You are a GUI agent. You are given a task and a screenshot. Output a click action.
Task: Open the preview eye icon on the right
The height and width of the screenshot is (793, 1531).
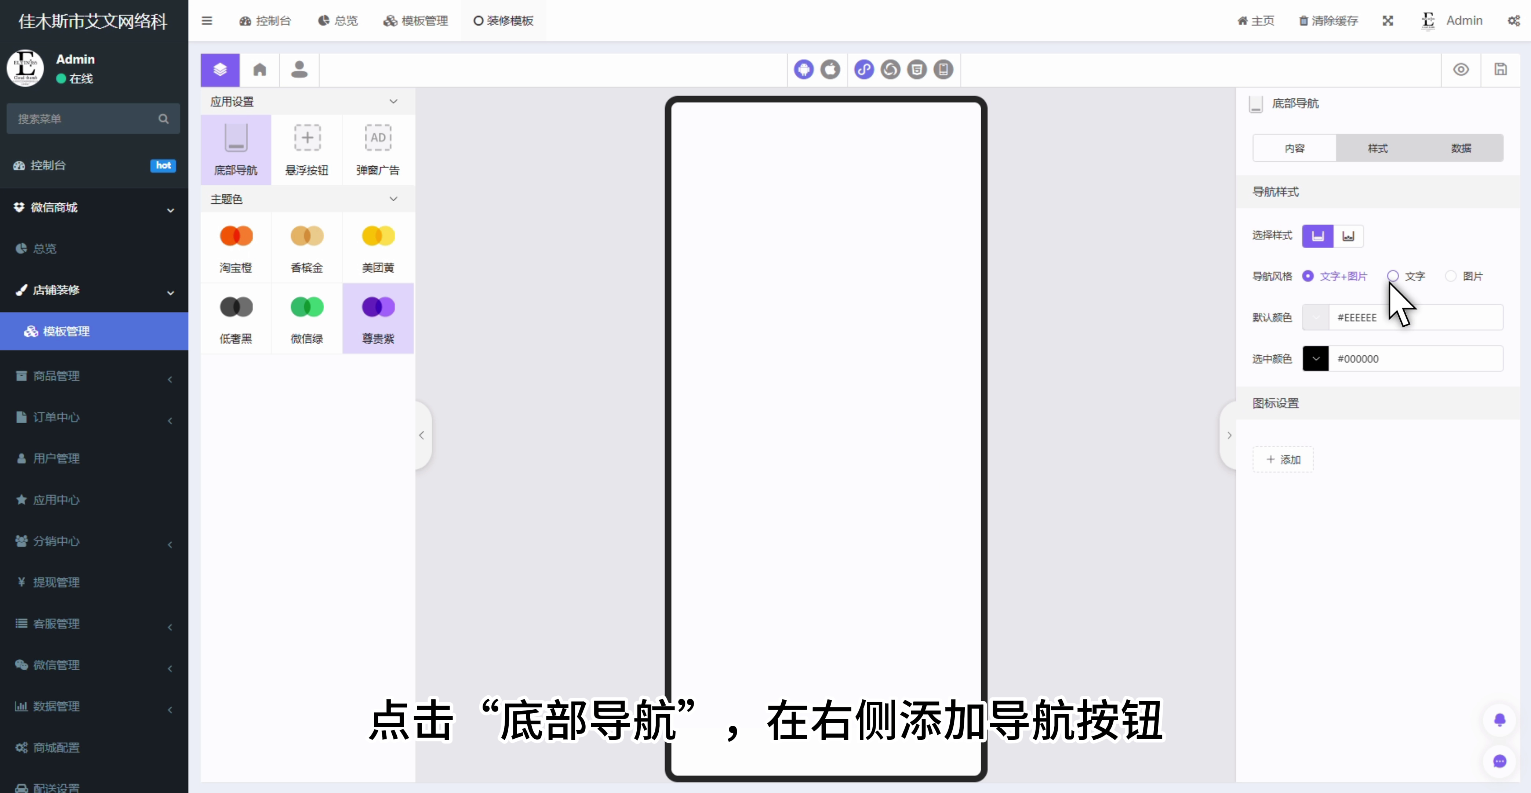(x=1462, y=69)
